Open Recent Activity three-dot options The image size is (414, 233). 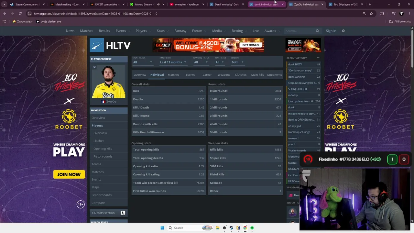point(319,58)
